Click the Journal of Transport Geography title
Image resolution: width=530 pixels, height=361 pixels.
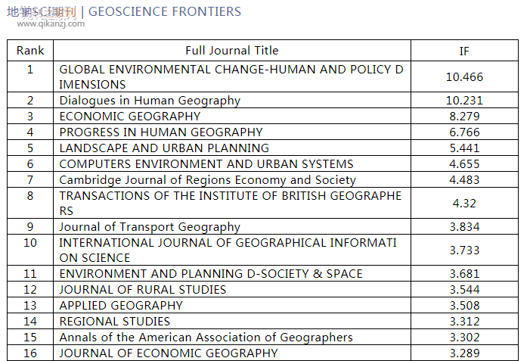(x=150, y=226)
